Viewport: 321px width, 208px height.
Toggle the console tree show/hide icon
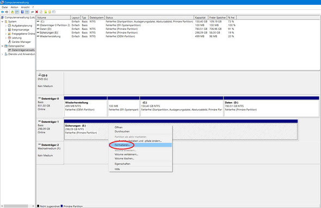coord(17,12)
